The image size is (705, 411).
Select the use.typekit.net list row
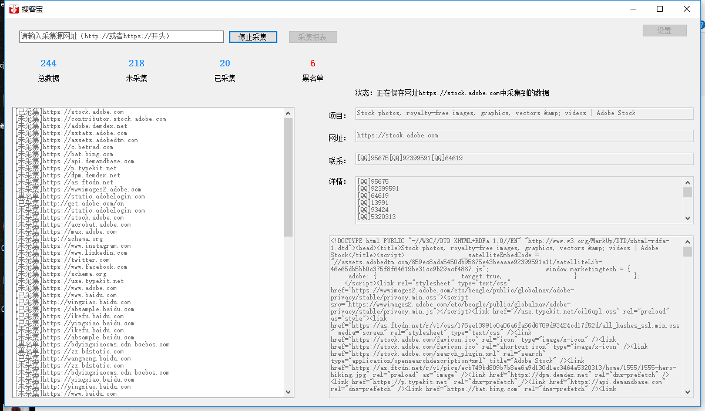pos(149,281)
